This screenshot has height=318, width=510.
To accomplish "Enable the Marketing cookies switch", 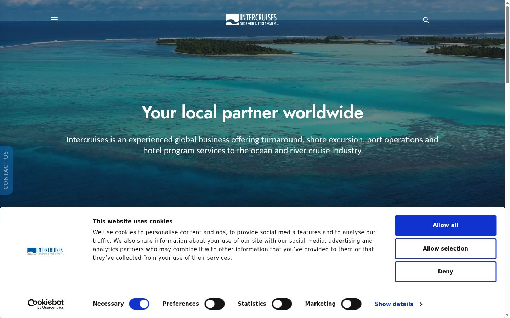I will tap(351, 304).
